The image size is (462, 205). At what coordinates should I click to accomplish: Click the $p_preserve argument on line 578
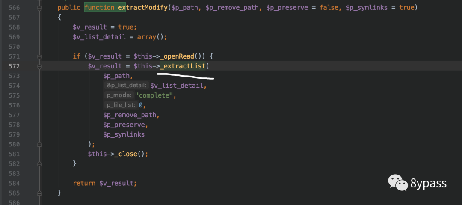coord(124,125)
